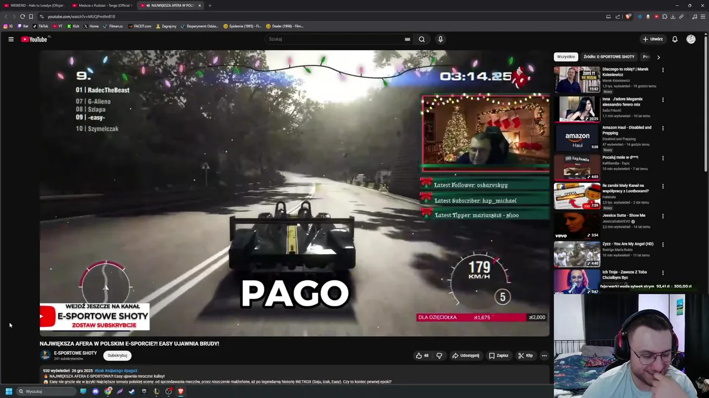The image size is (709, 398).
Task: Open E-SPORTOWE SHOTY channel name link
Action: point(75,353)
